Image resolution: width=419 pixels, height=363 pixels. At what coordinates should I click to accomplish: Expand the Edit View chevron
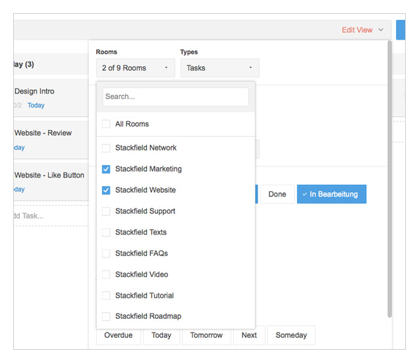click(x=381, y=30)
